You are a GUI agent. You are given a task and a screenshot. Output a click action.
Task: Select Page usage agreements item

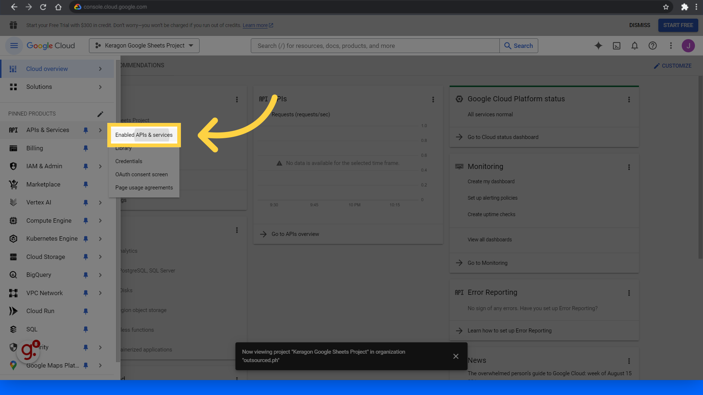(144, 188)
